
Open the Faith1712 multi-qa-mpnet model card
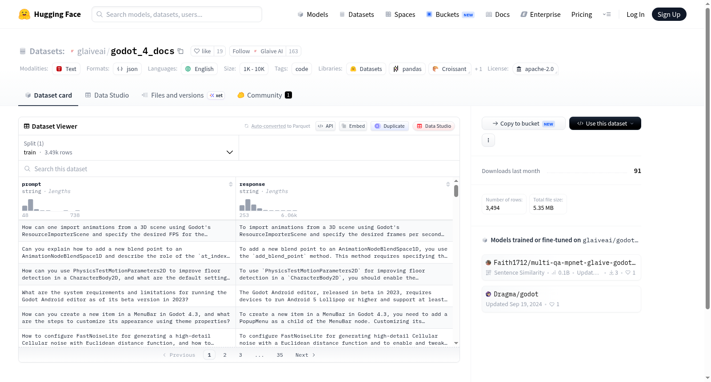pyautogui.click(x=561, y=267)
